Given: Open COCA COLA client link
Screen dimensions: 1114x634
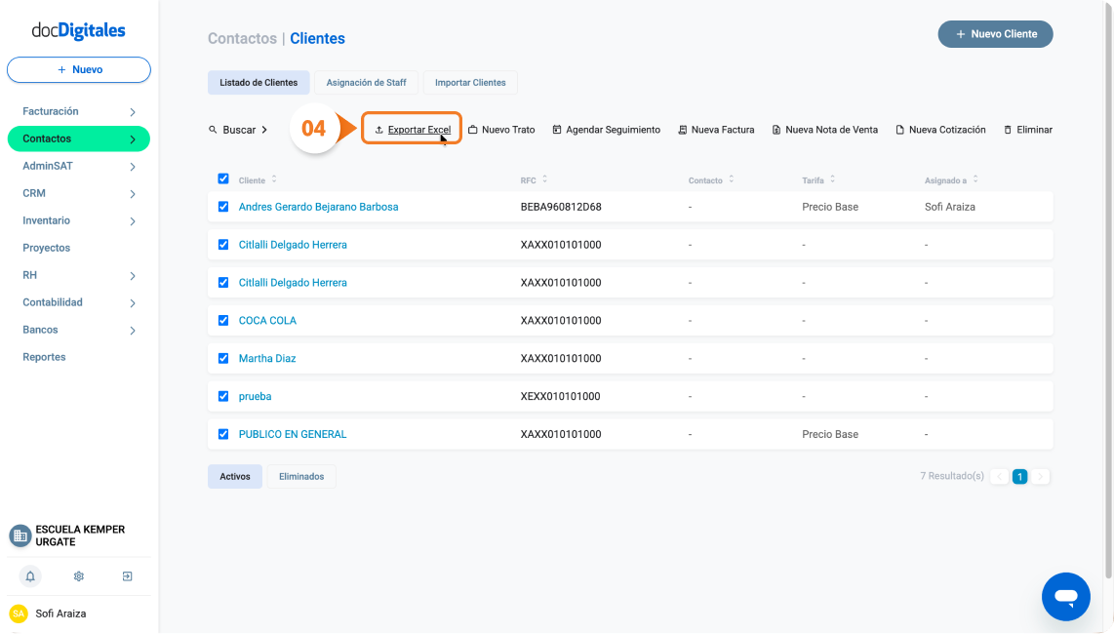Looking at the screenshot, I should tap(267, 321).
